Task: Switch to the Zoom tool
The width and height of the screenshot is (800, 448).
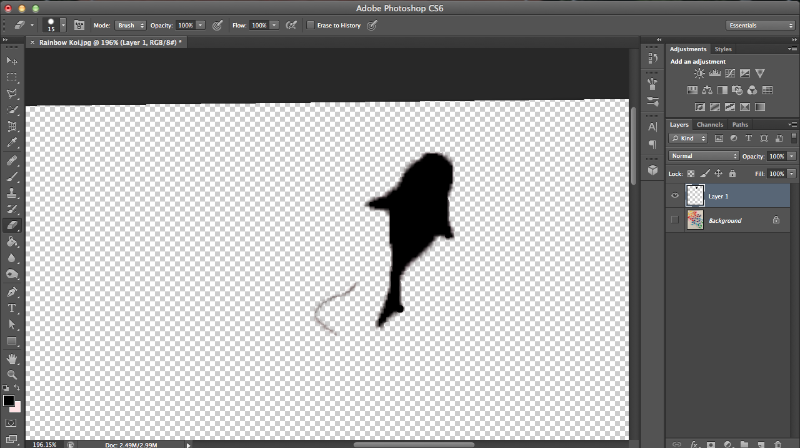Action: 12,374
